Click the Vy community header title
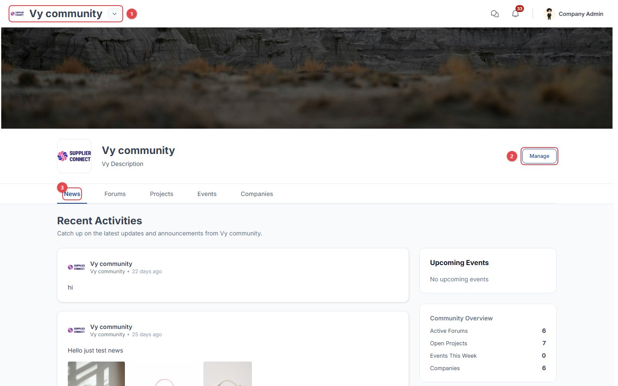This screenshot has width=618, height=386. coord(66,14)
